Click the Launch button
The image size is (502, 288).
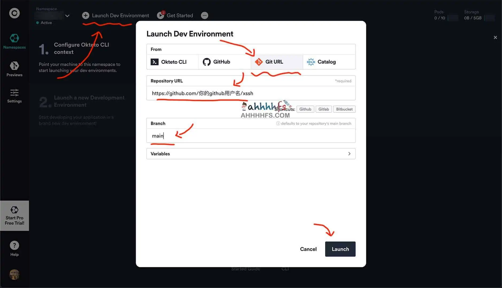340,249
